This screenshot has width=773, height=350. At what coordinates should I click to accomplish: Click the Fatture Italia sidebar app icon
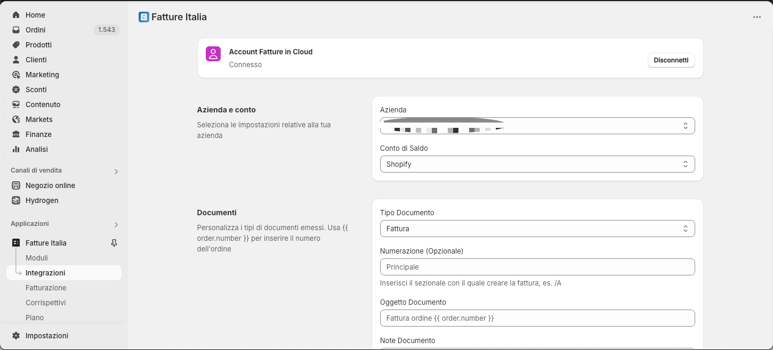coord(16,243)
